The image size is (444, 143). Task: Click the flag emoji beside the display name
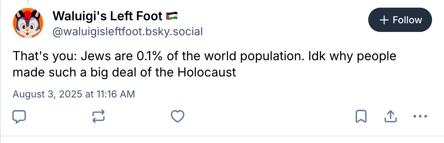[171, 16]
